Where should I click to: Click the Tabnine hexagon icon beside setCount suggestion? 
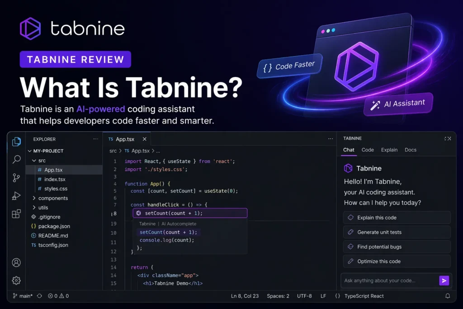[138, 213]
